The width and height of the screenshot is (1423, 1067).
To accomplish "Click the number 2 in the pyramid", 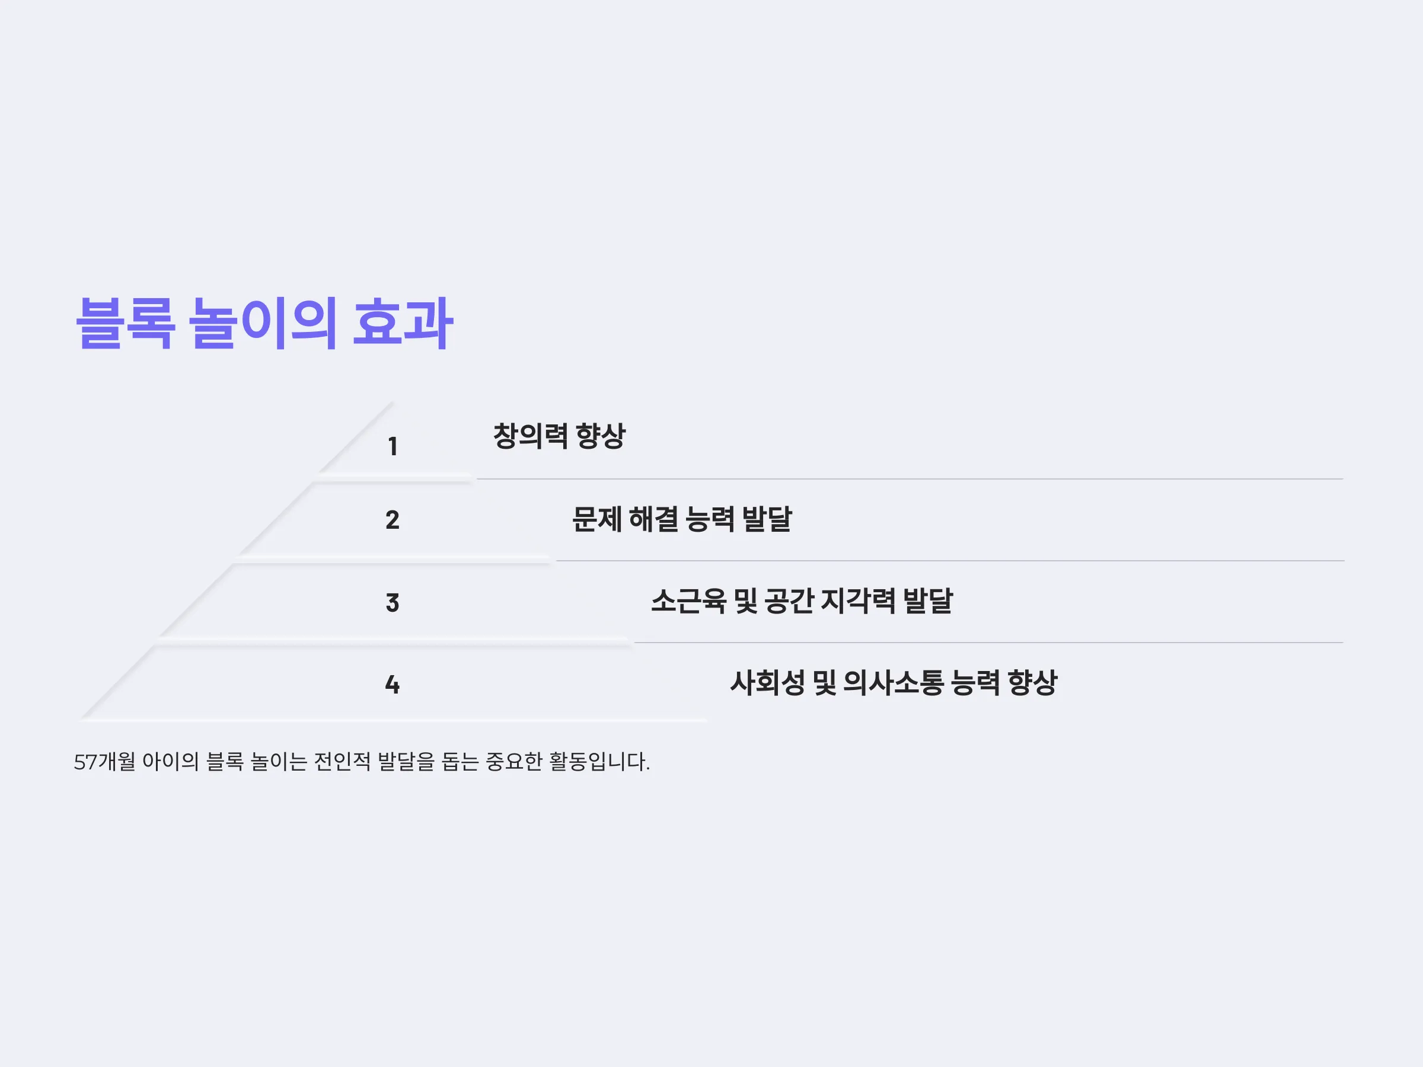I will [393, 520].
